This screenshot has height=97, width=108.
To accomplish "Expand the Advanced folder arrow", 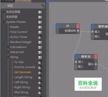I will [x=8, y=52].
